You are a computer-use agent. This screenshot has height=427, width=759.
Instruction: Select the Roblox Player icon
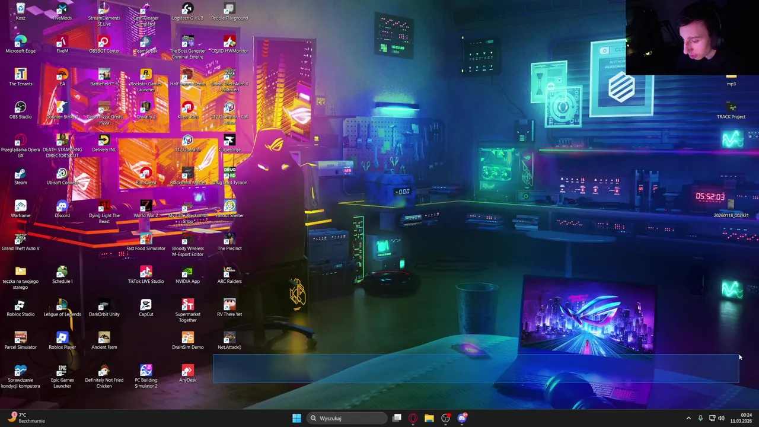pyautogui.click(x=62, y=341)
